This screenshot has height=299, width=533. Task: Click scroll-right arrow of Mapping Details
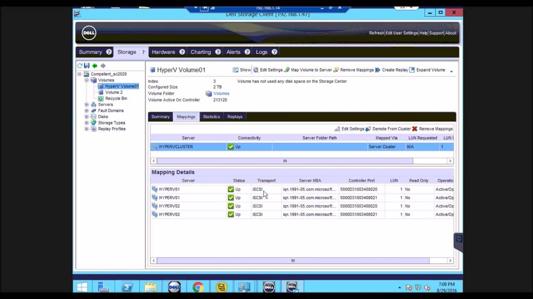pyautogui.click(x=450, y=260)
